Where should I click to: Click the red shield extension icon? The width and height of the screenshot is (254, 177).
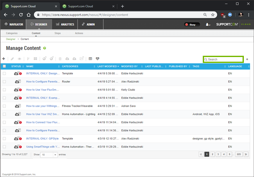pos(223,15)
